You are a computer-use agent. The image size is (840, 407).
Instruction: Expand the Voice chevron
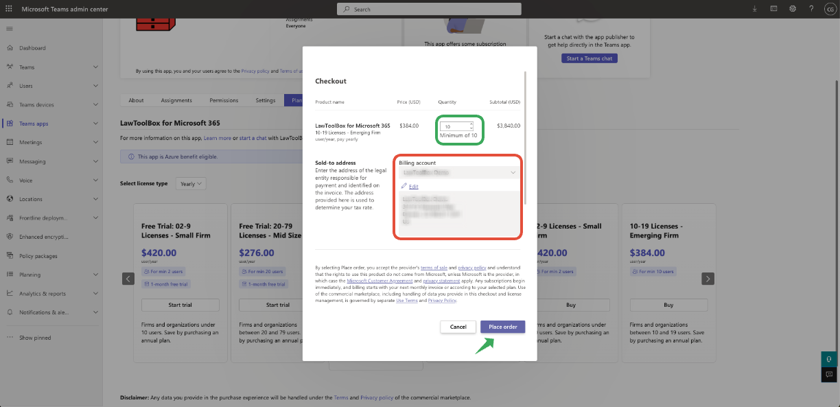95,181
